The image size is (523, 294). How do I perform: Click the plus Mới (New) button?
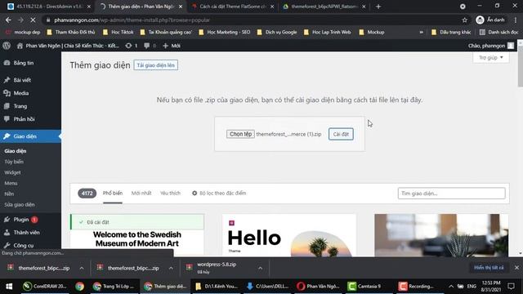pyautogui.click(x=172, y=46)
